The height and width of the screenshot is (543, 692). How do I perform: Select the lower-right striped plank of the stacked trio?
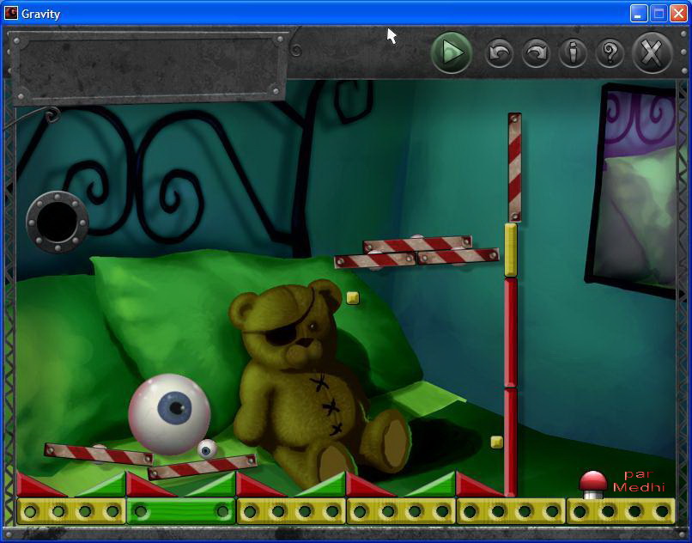point(458,257)
